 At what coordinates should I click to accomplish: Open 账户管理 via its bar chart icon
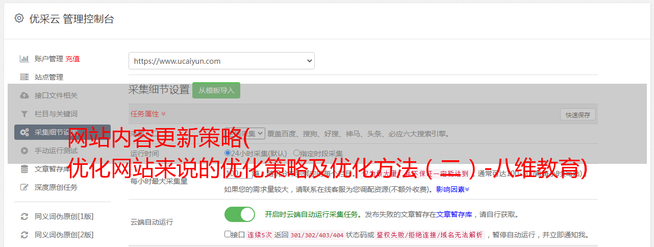pos(24,59)
